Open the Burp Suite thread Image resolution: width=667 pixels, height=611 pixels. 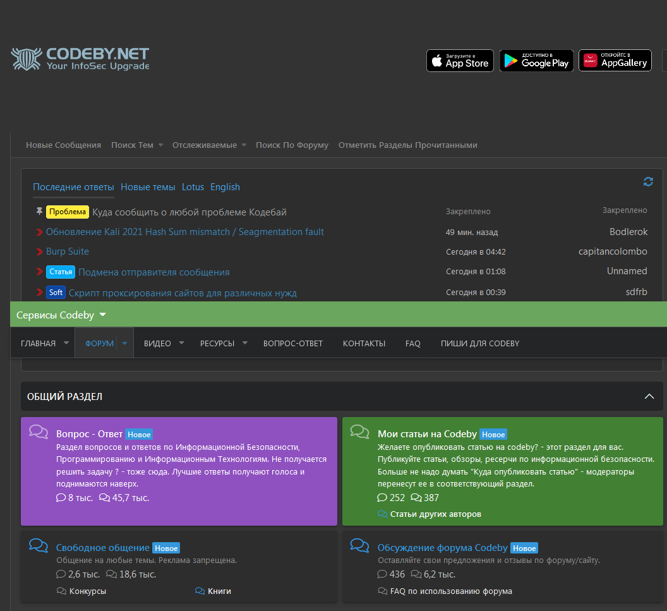(67, 251)
